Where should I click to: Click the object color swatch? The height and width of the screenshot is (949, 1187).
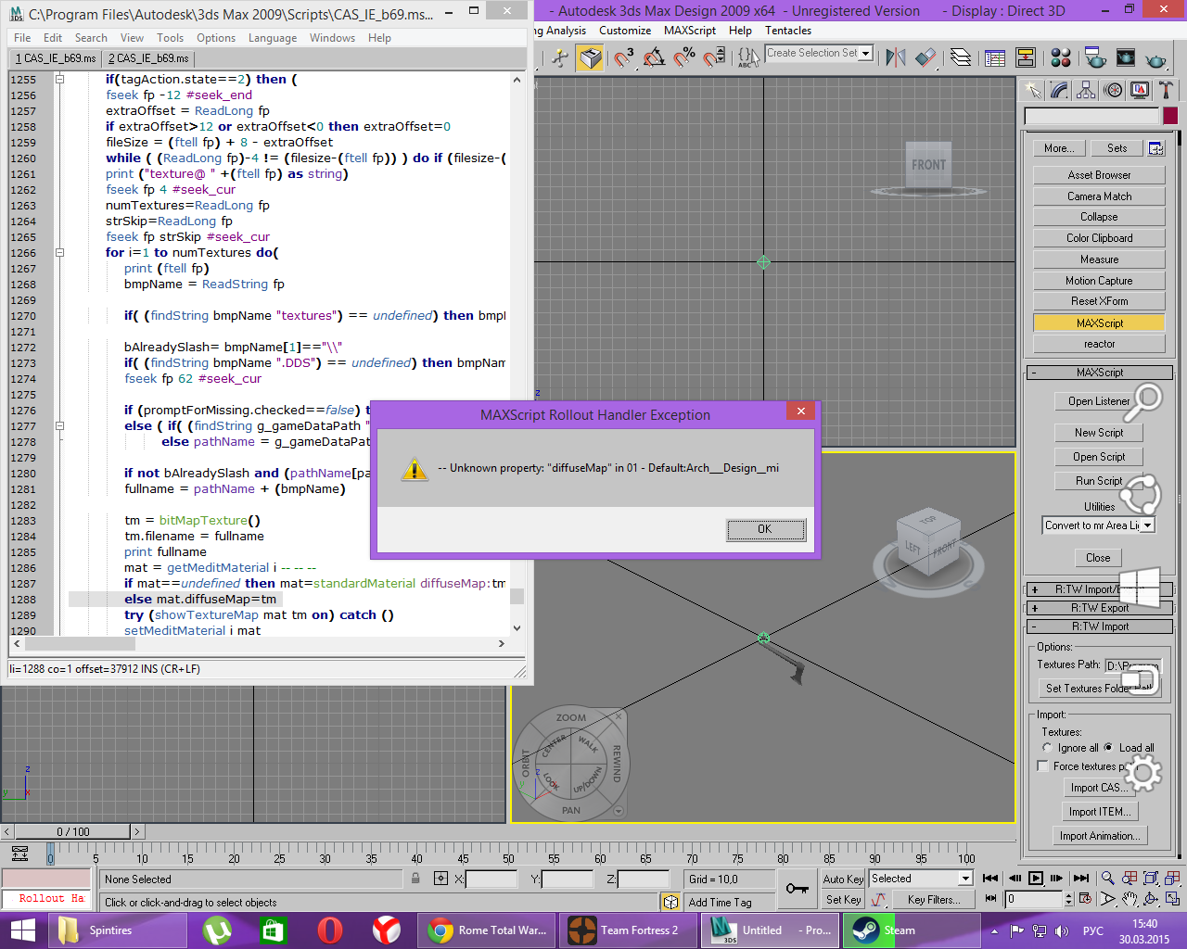click(x=1170, y=116)
